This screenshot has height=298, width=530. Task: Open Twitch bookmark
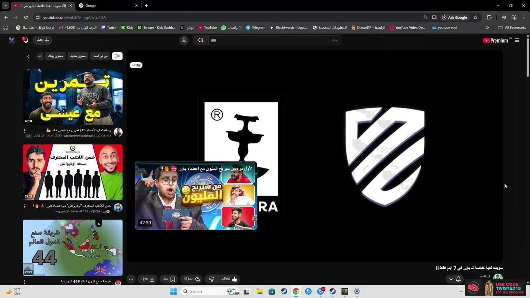click(108, 28)
